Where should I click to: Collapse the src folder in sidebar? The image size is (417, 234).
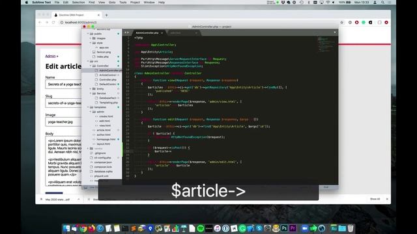click(88, 61)
